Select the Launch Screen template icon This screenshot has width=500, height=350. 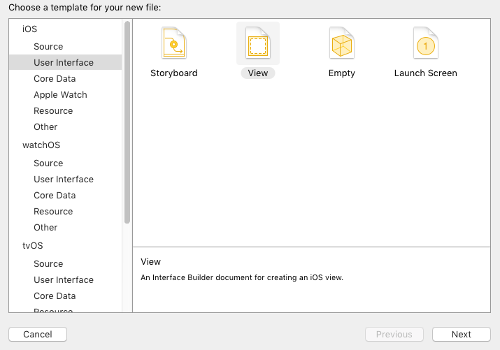[x=425, y=43]
